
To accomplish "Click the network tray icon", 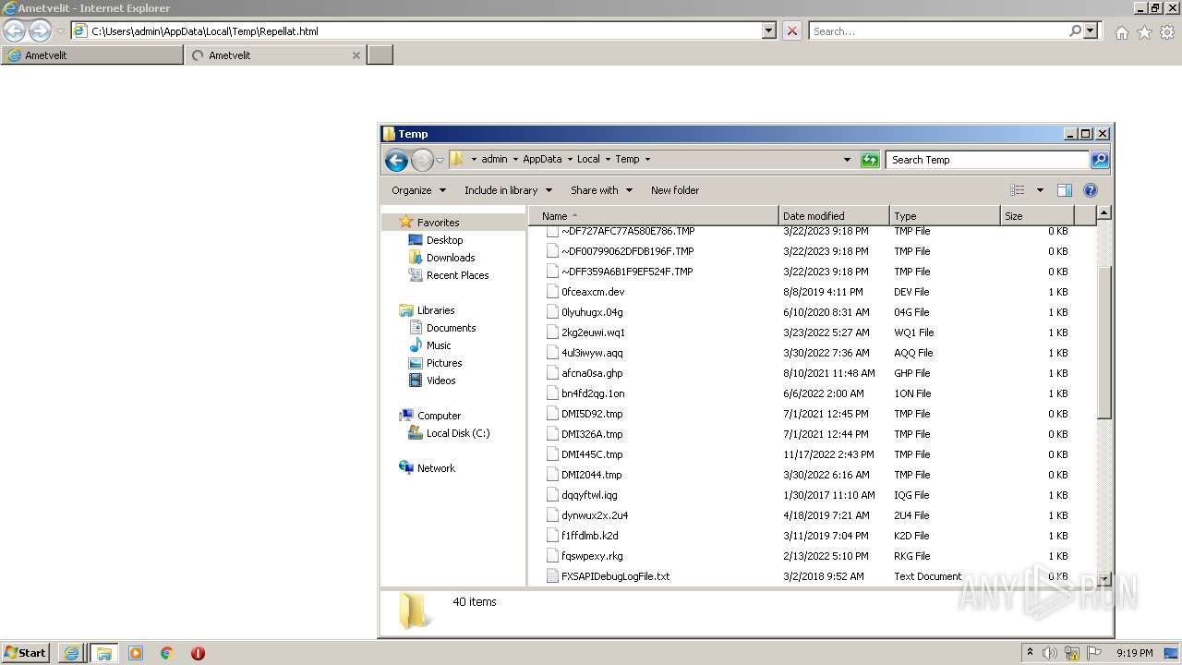I will coord(1072,653).
